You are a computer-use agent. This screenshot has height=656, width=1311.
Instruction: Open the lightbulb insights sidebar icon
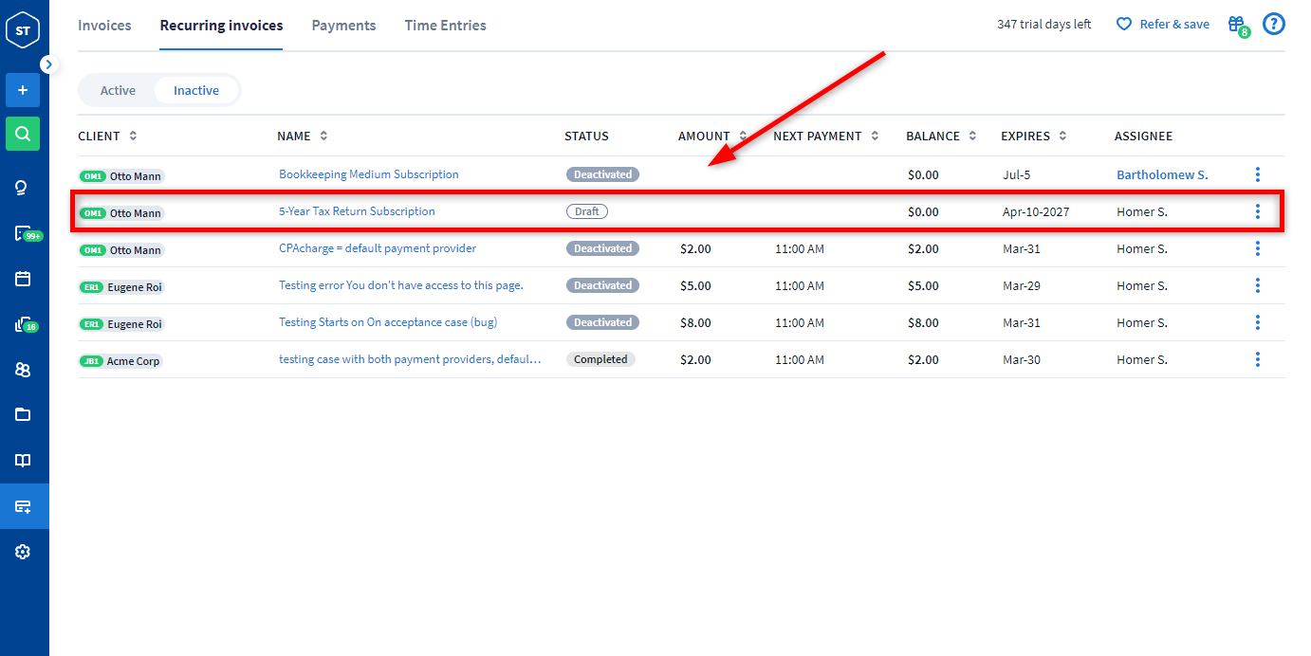(23, 187)
